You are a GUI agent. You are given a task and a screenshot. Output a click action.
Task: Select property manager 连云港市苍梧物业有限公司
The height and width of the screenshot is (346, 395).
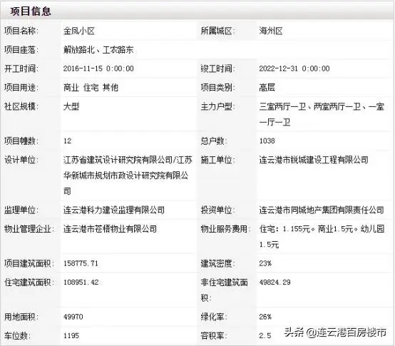(x=110, y=229)
